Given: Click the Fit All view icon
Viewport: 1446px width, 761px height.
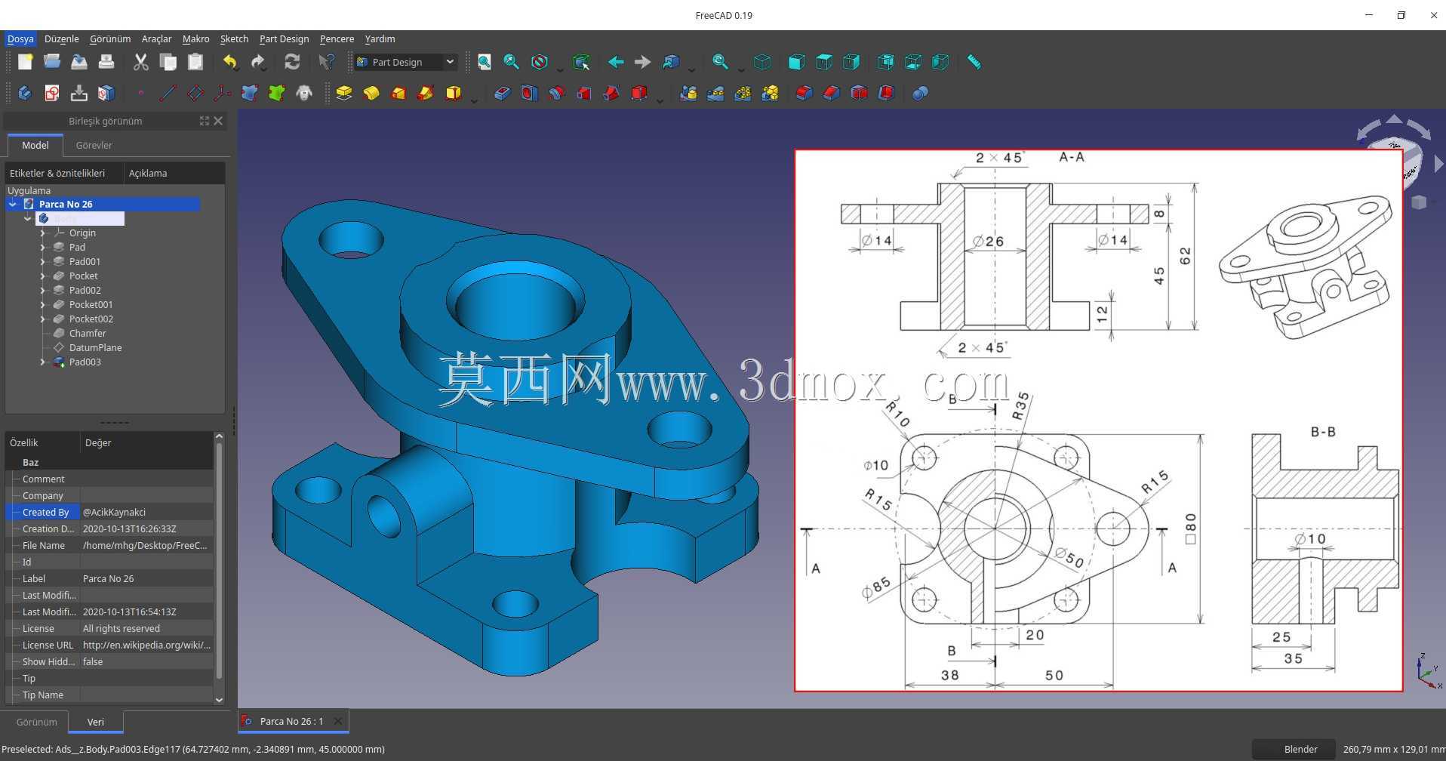Looking at the screenshot, I should tap(484, 62).
